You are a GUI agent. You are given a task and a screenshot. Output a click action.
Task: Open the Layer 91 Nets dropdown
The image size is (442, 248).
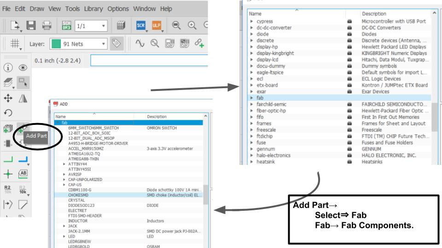[78, 44]
